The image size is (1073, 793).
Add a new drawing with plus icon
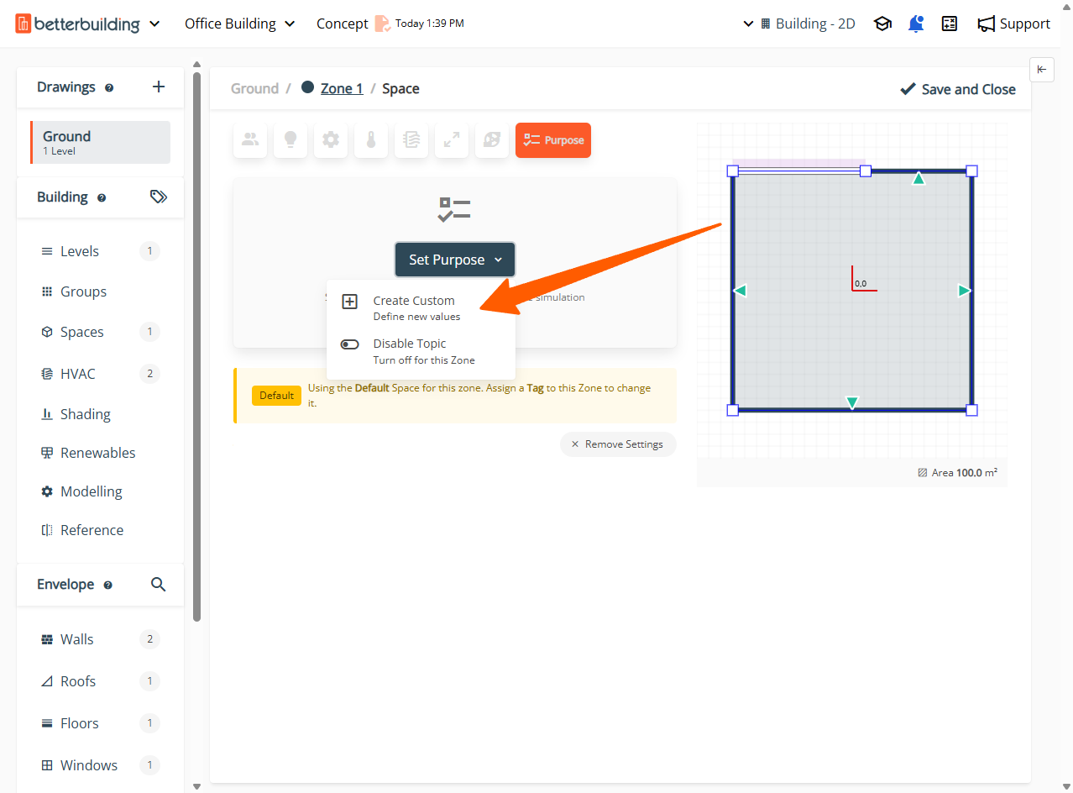[x=159, y=87]
